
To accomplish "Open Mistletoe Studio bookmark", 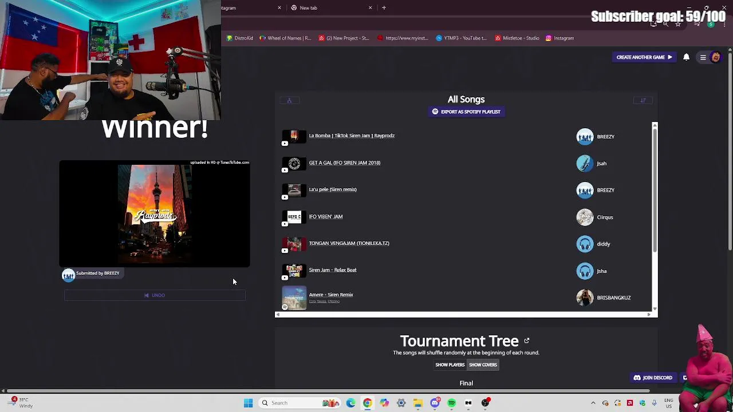I will pos(517,38).
